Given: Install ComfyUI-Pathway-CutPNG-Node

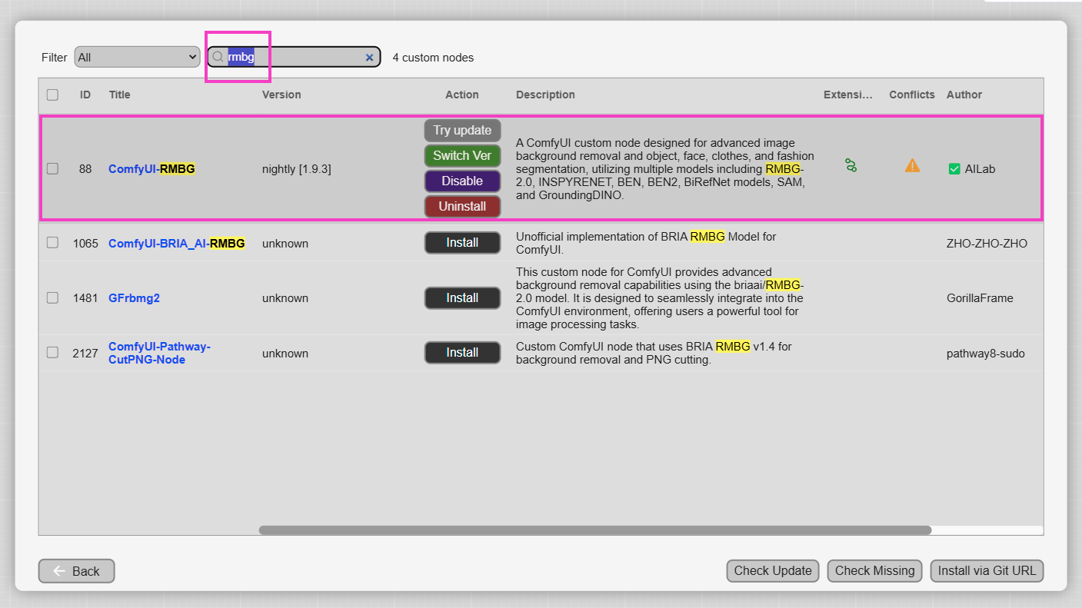Looking at the screenshot, I should (462, 353).
